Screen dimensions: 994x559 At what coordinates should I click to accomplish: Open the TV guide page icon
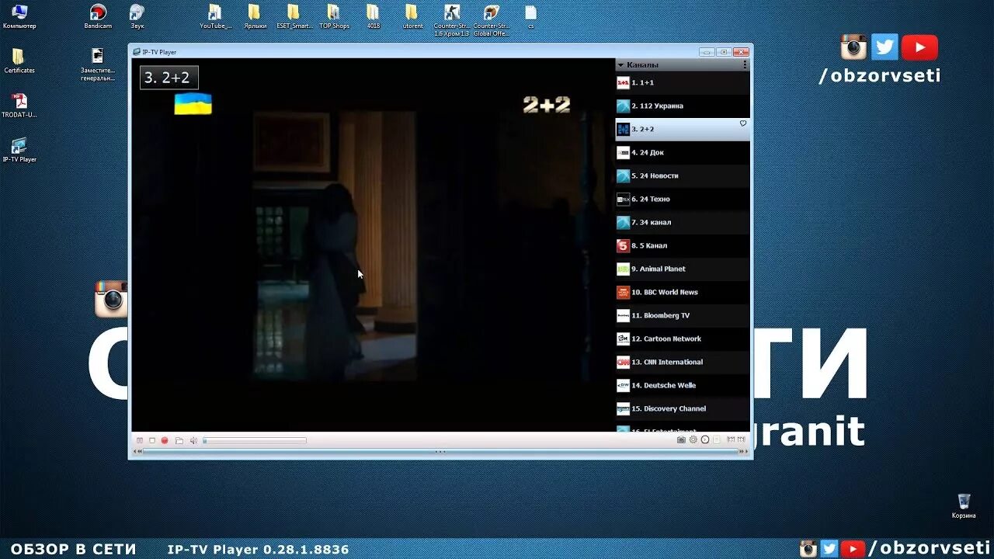[717, 439]
